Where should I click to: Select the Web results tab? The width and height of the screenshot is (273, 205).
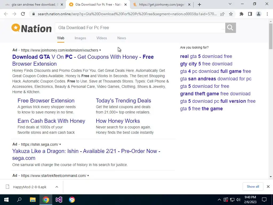(x=61, y=38)
